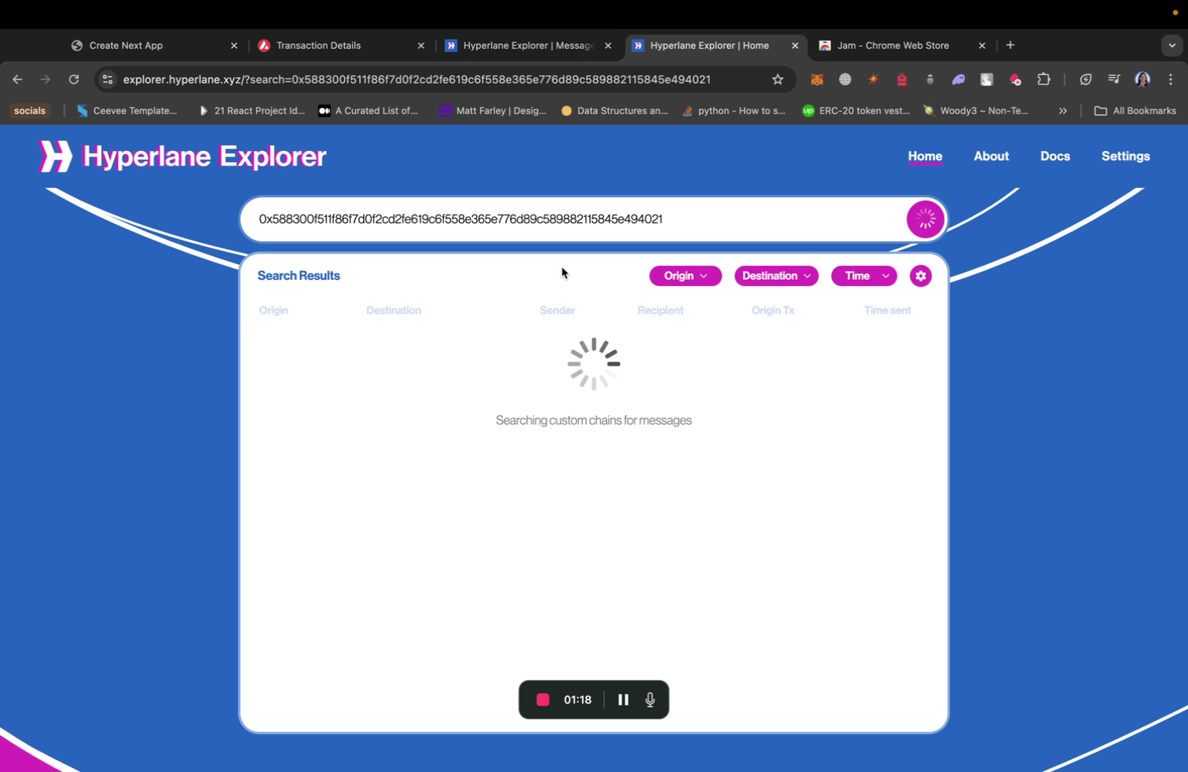Open the Chrome Extensions puzzle menu
The height and width of the screenshot is (772, 1188).
pos(1043,79)
